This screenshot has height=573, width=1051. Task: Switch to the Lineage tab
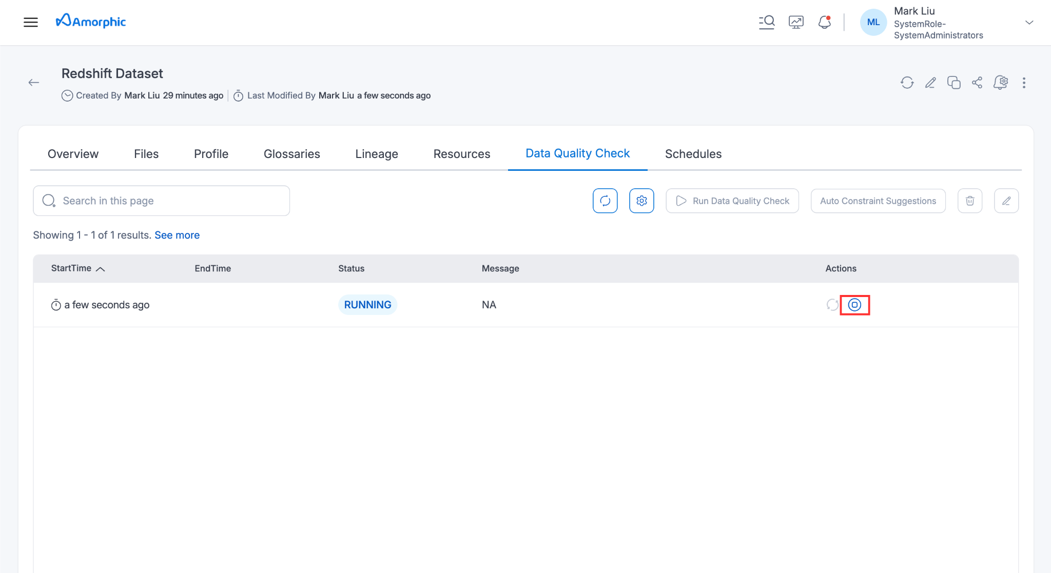tap(376, 154)
